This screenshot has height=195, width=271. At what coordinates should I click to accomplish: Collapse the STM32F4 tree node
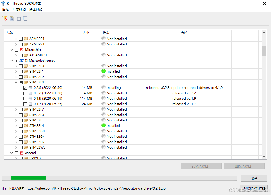16,82
